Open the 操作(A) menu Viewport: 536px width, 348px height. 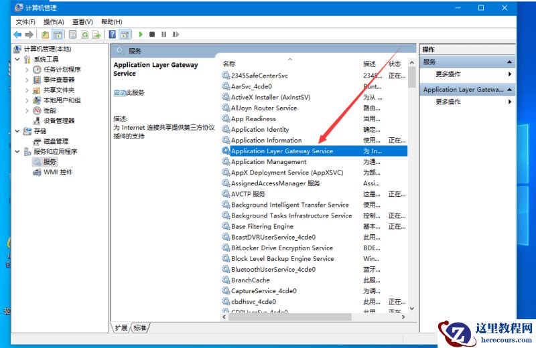pyautogui.click(x=54, y=22)
